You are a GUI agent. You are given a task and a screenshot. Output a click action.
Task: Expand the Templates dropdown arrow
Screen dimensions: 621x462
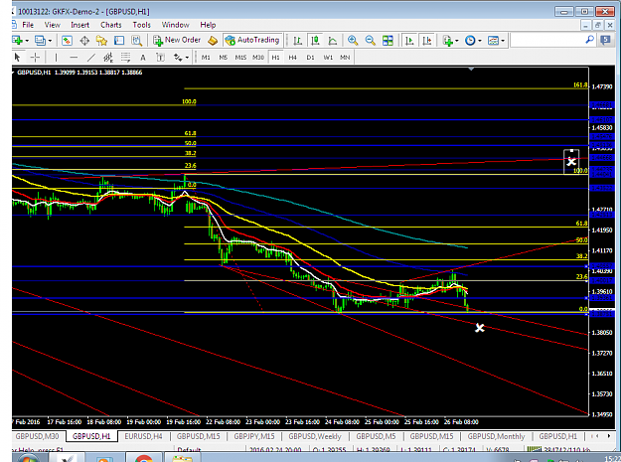[503, 41]
